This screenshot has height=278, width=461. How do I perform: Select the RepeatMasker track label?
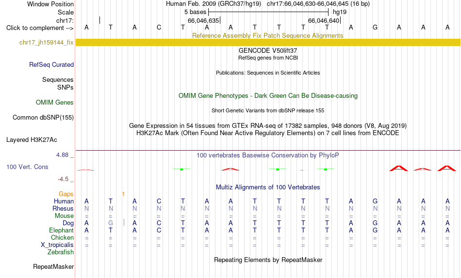(53, 266)
